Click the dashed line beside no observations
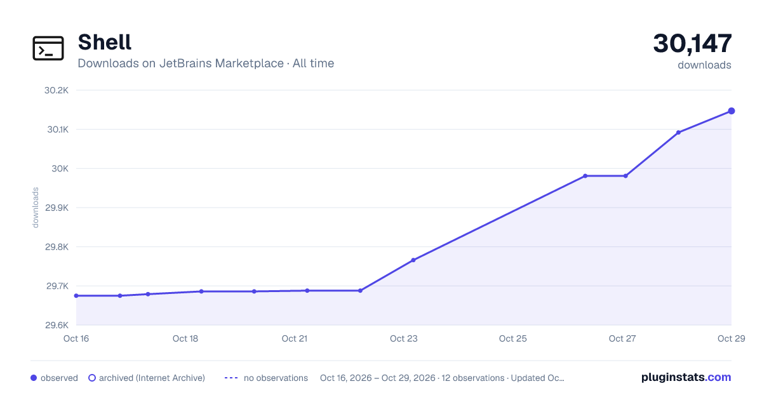 pos(231,378)
